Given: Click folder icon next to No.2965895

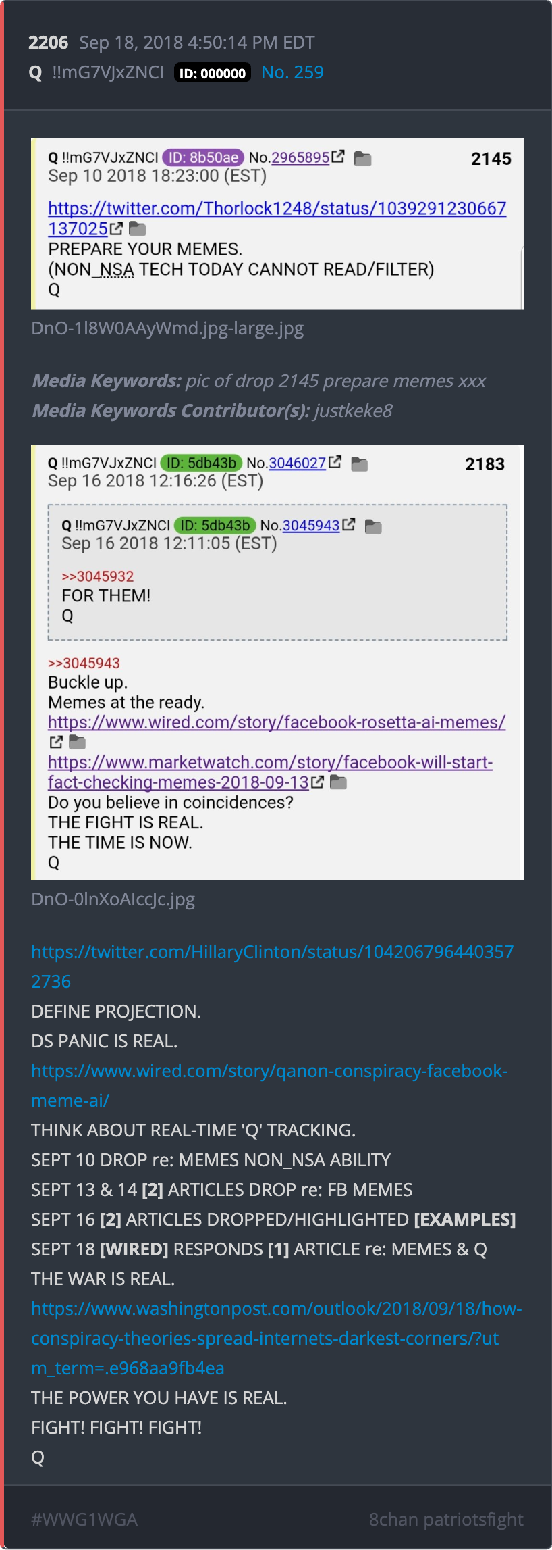Looking at the screenshot, I should (363, 159).
